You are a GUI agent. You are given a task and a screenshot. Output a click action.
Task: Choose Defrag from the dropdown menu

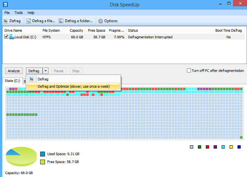pos(73,79)
